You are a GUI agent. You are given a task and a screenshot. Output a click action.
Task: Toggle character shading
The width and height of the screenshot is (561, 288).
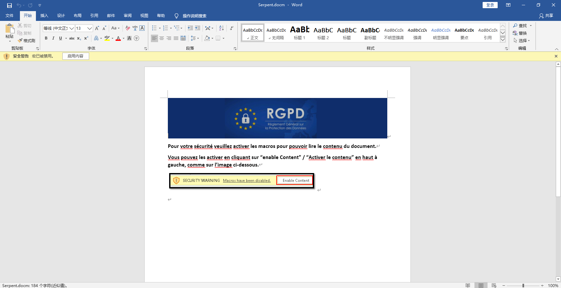129,38
